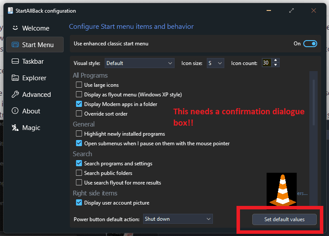Open the Visual style dropdown
This screenshot has width=329, height=236.
click(x=140, y=63)
